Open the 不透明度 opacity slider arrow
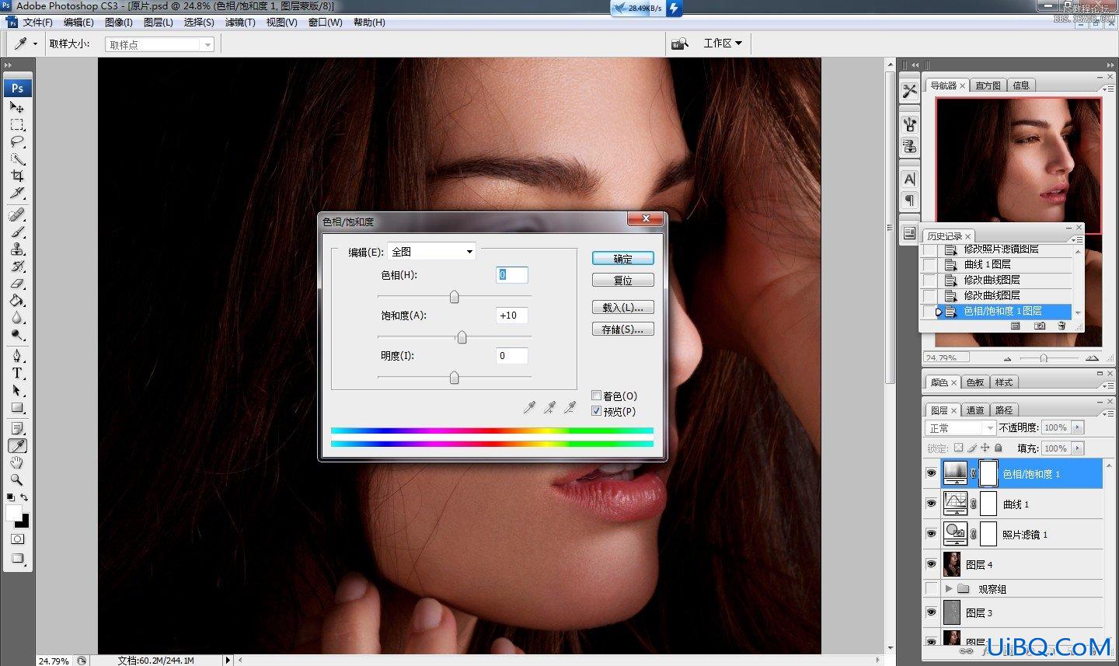The image size is (1119, 666). (x=1077, y=427)
